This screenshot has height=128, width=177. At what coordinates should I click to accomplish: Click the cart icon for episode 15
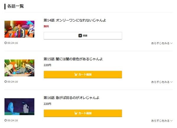click(76, 74)
